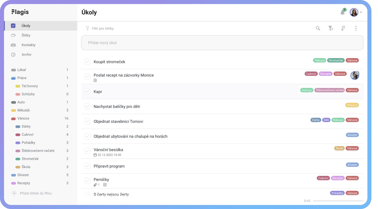Go to Štítky in the sidebar
Viewport: 378px width, 209px height.
26,35
